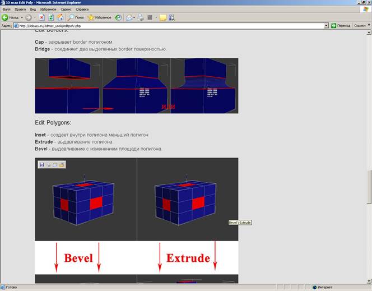Viewport: 372px width, 291px height.
Task: Stop loading the page
Action: pos(42,17)
